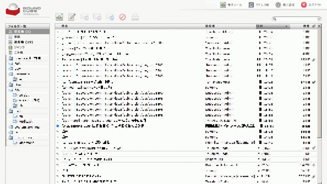
Task: Click the reply to all icon
Action: click(x=97, y=17)
